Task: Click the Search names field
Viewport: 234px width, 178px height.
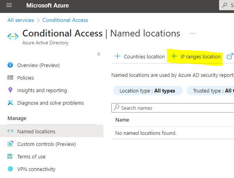Action: [x=173, y=108]
